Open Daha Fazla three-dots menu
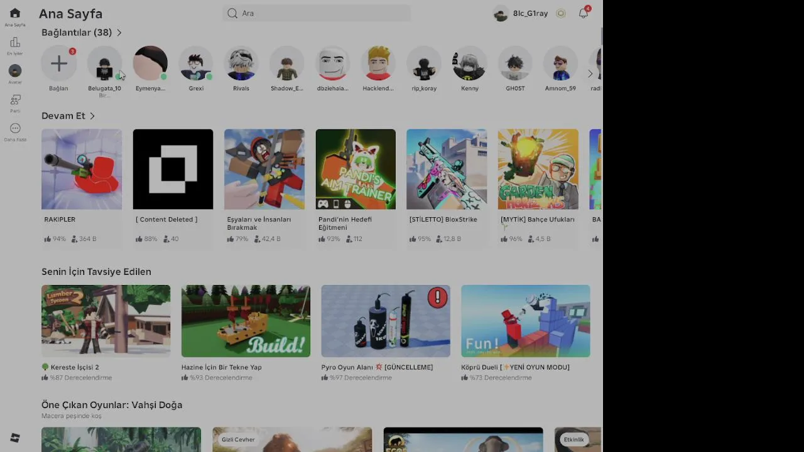Image resolution: width=804 pixels, height=452 pixels. 15,128
